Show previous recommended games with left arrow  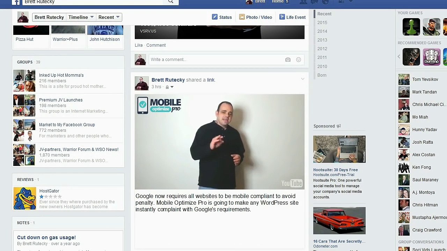click(x=399, y=56)
